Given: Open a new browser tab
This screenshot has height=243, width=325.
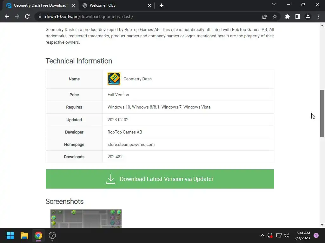Looking at the screenshot, I should coord(162,5).
